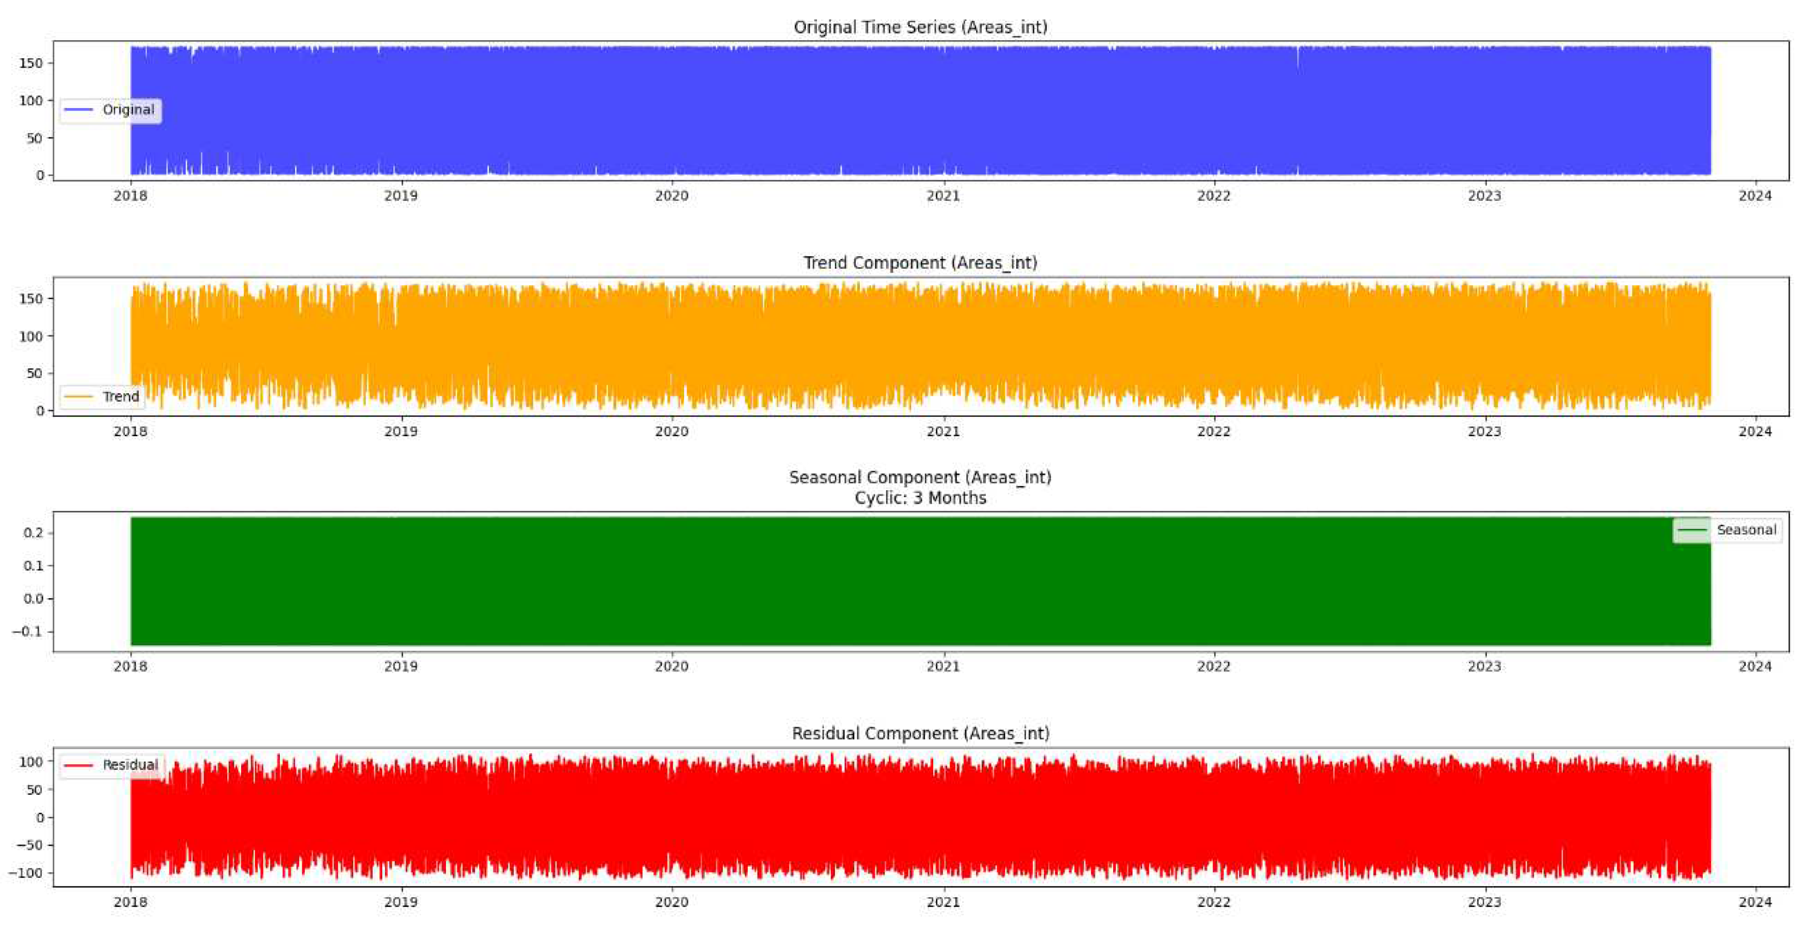Viewport: 1813px width, 934px height.
Task: Click the Seasonal legend entry
Action: pos(1747,529)
